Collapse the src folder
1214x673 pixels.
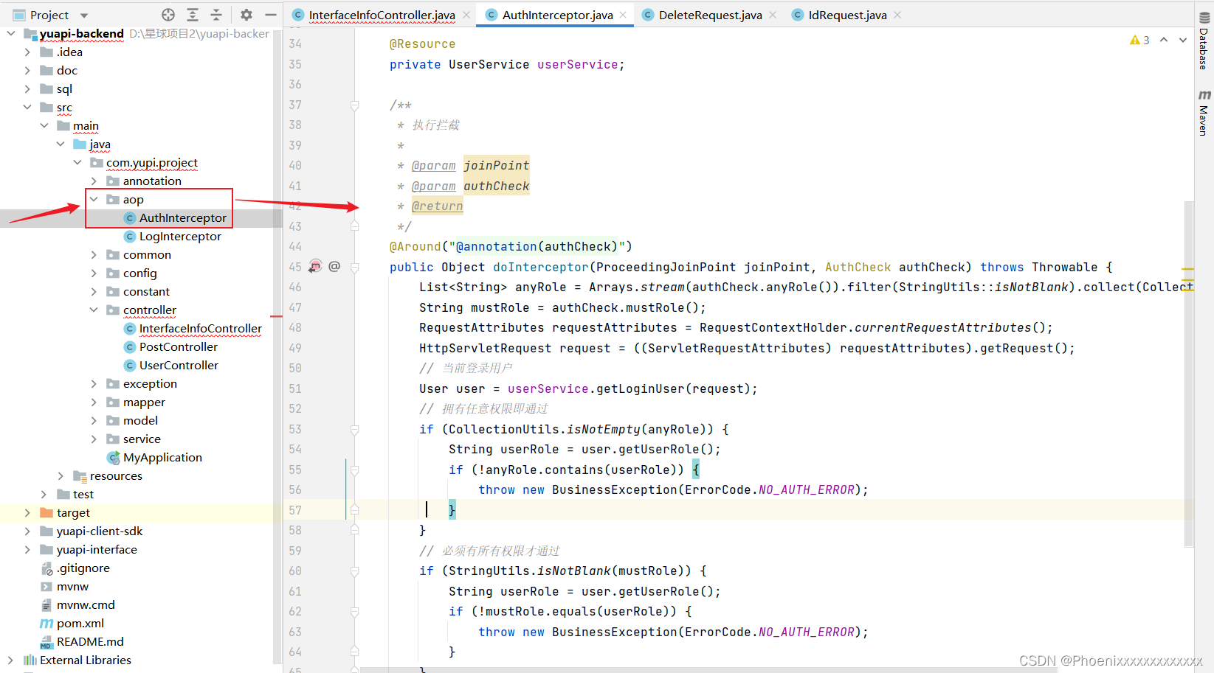[27, 107]
